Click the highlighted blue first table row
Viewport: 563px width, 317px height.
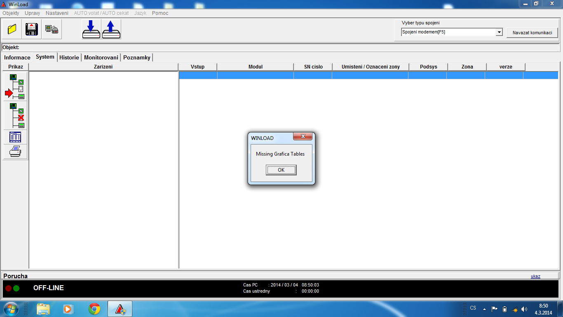point(368,75)
